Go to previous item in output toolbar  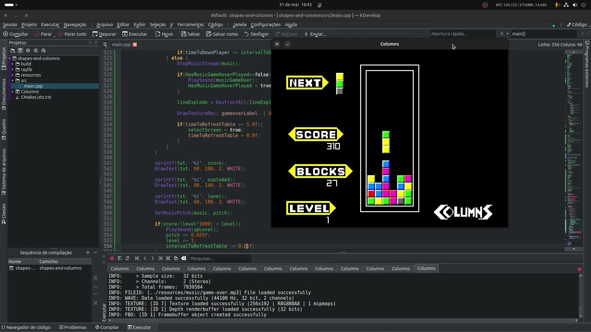coord(145,258)
